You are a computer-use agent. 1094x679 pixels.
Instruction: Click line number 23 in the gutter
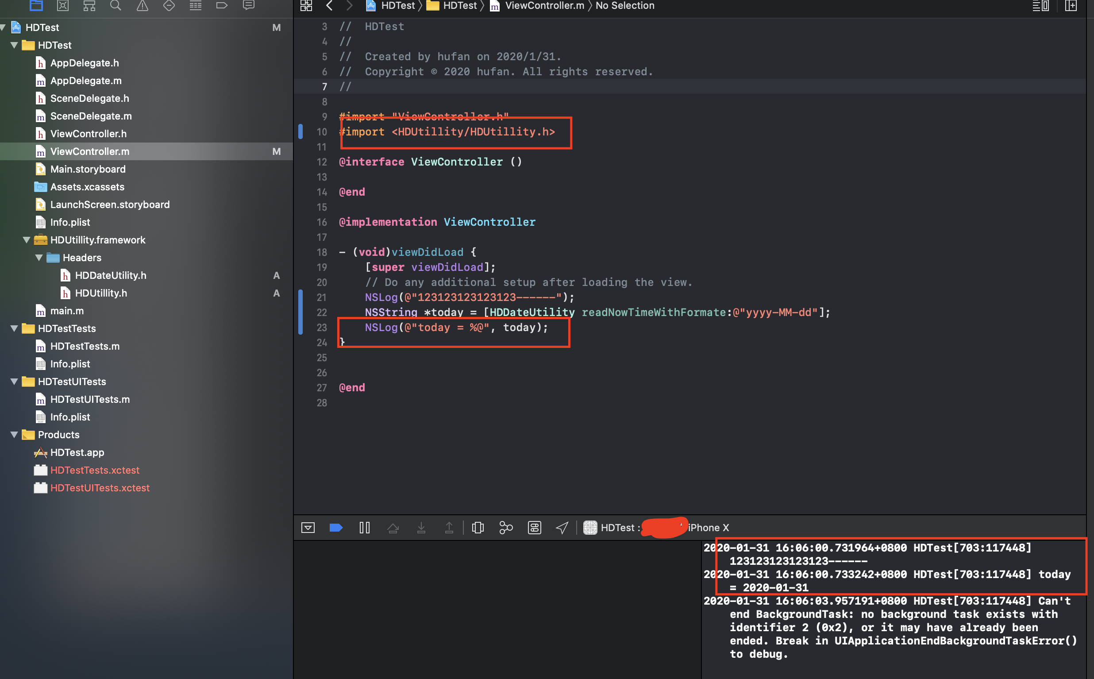click(322, 328)
